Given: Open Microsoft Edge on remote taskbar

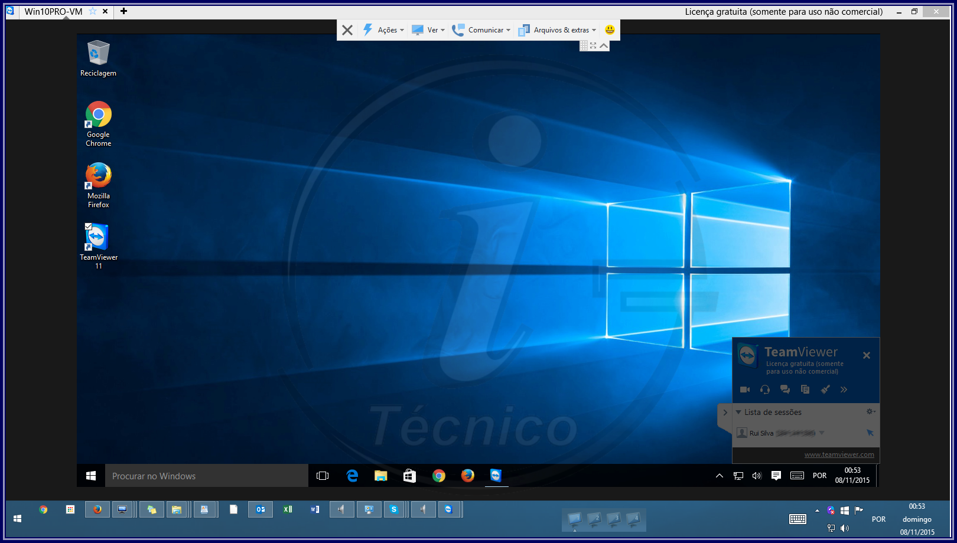Looking at the screenshot, I should [352, 476].
